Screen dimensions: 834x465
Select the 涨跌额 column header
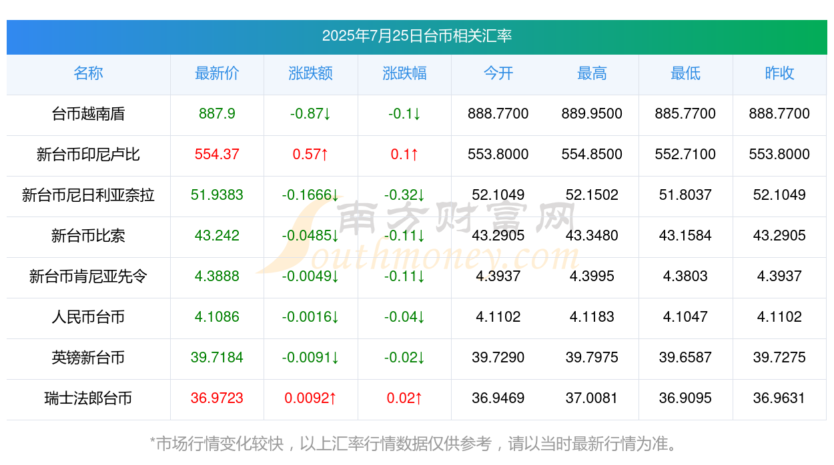(311, 73)
